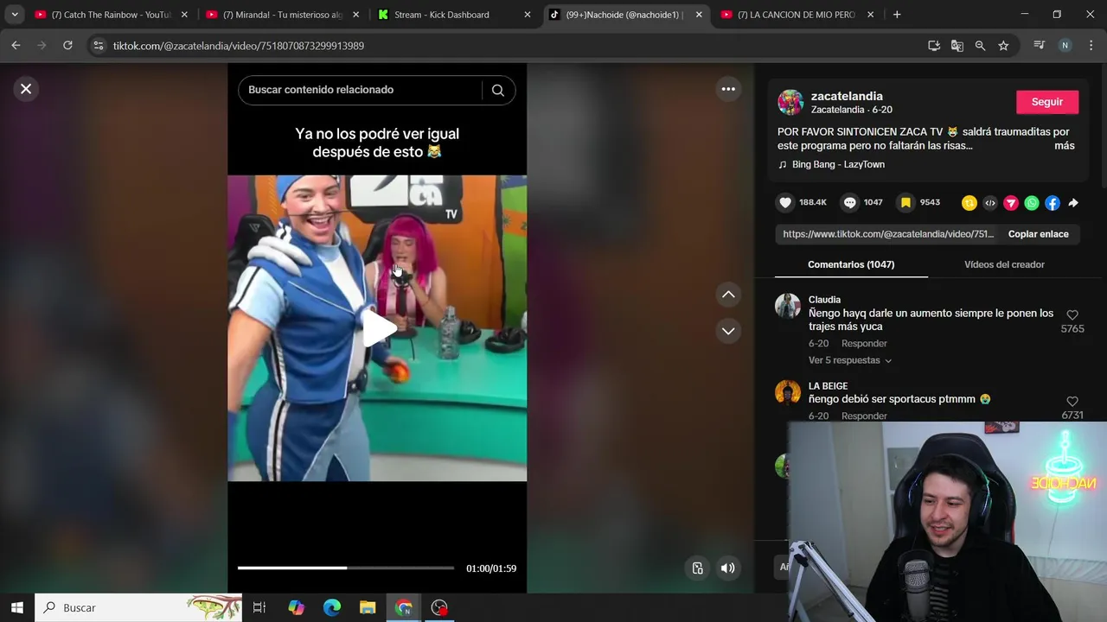Like the video with heart icon
The width and height of the screenshot is (1107, 622).
(x=785, y=203)
